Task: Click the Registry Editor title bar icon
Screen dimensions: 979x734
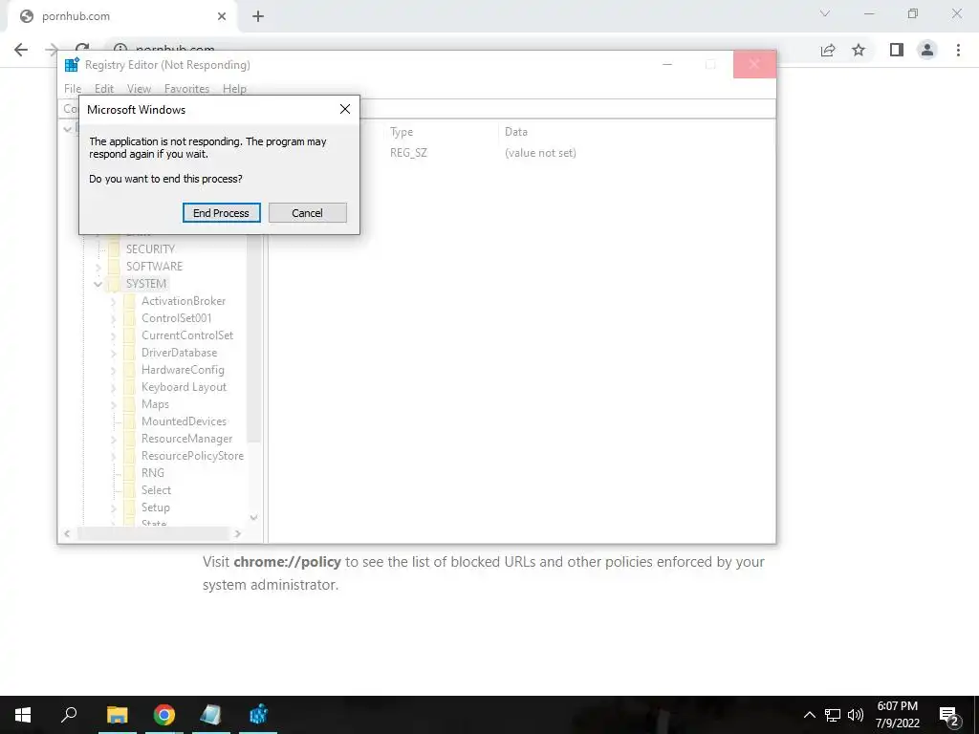Action: 72,64
